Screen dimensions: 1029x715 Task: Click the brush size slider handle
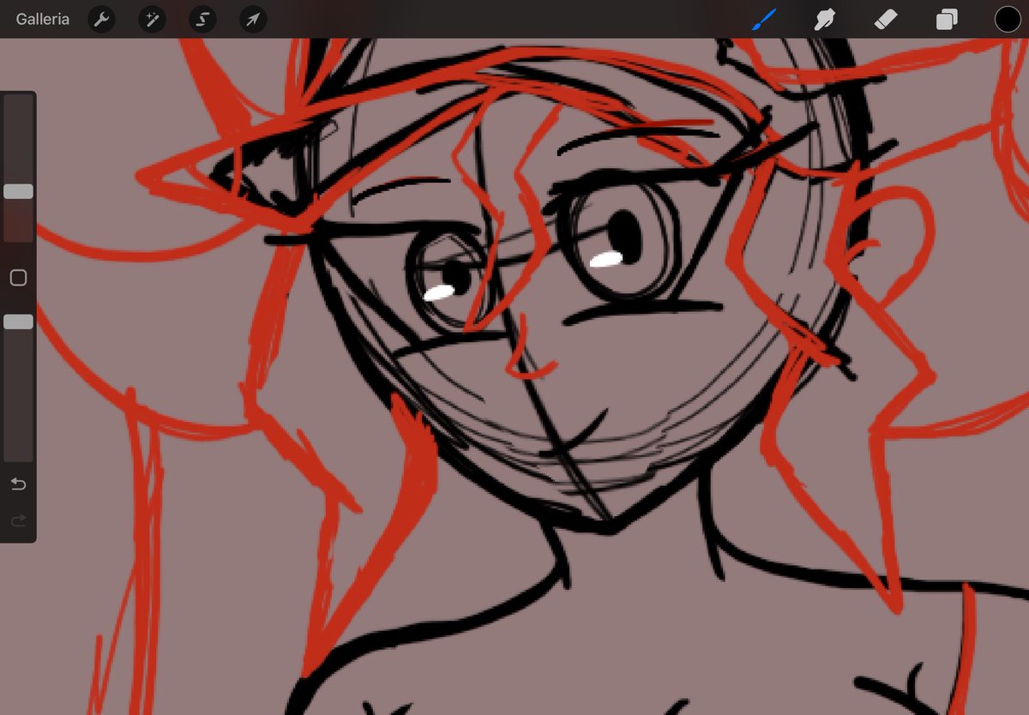pyautogui.click(x=18, y=191)
